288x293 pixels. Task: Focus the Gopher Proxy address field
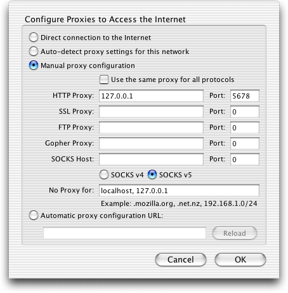point(151,144)
